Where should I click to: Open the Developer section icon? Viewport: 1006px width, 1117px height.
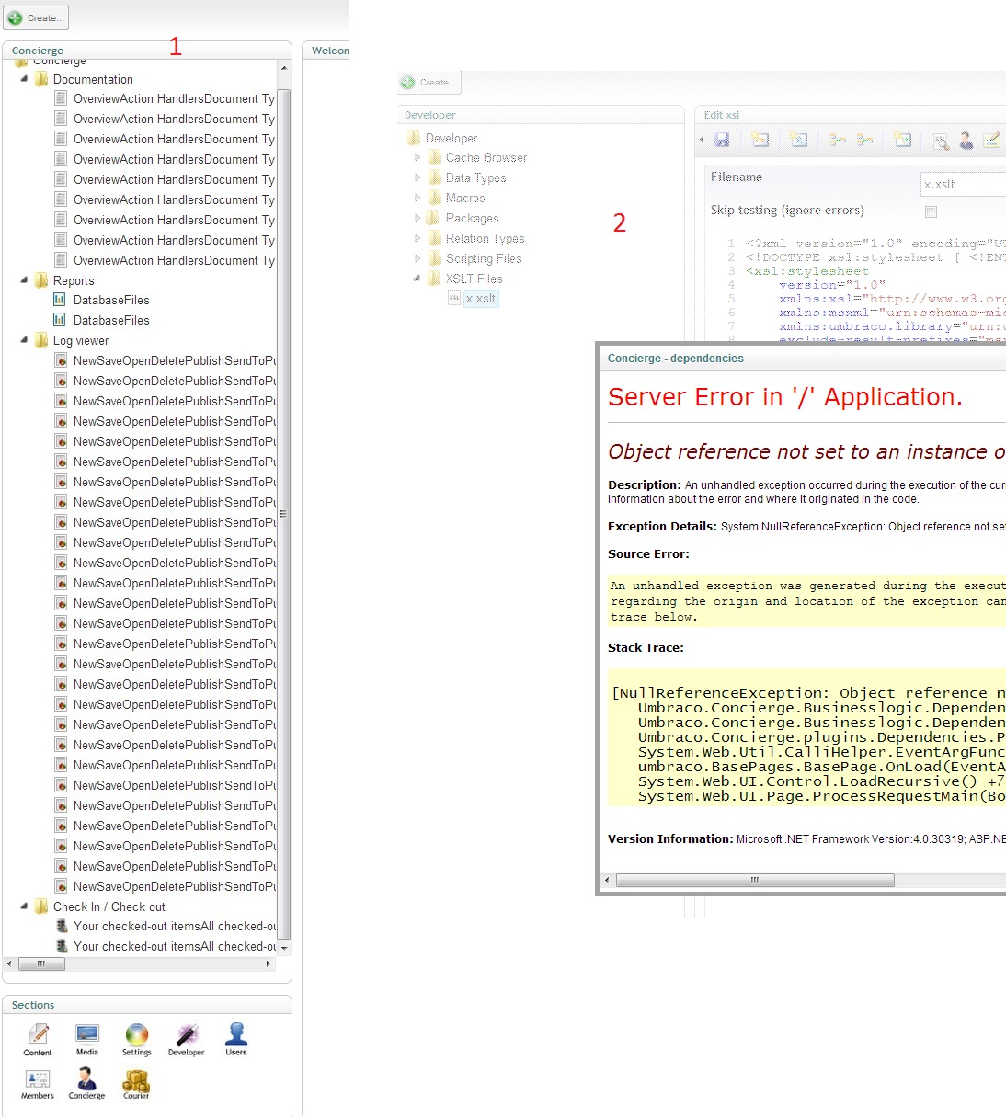pos(187,1040)
